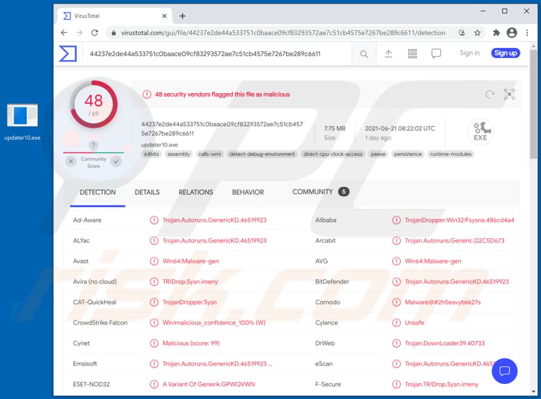
Task: Open the apps grid icon
Action: coord(412,54)
